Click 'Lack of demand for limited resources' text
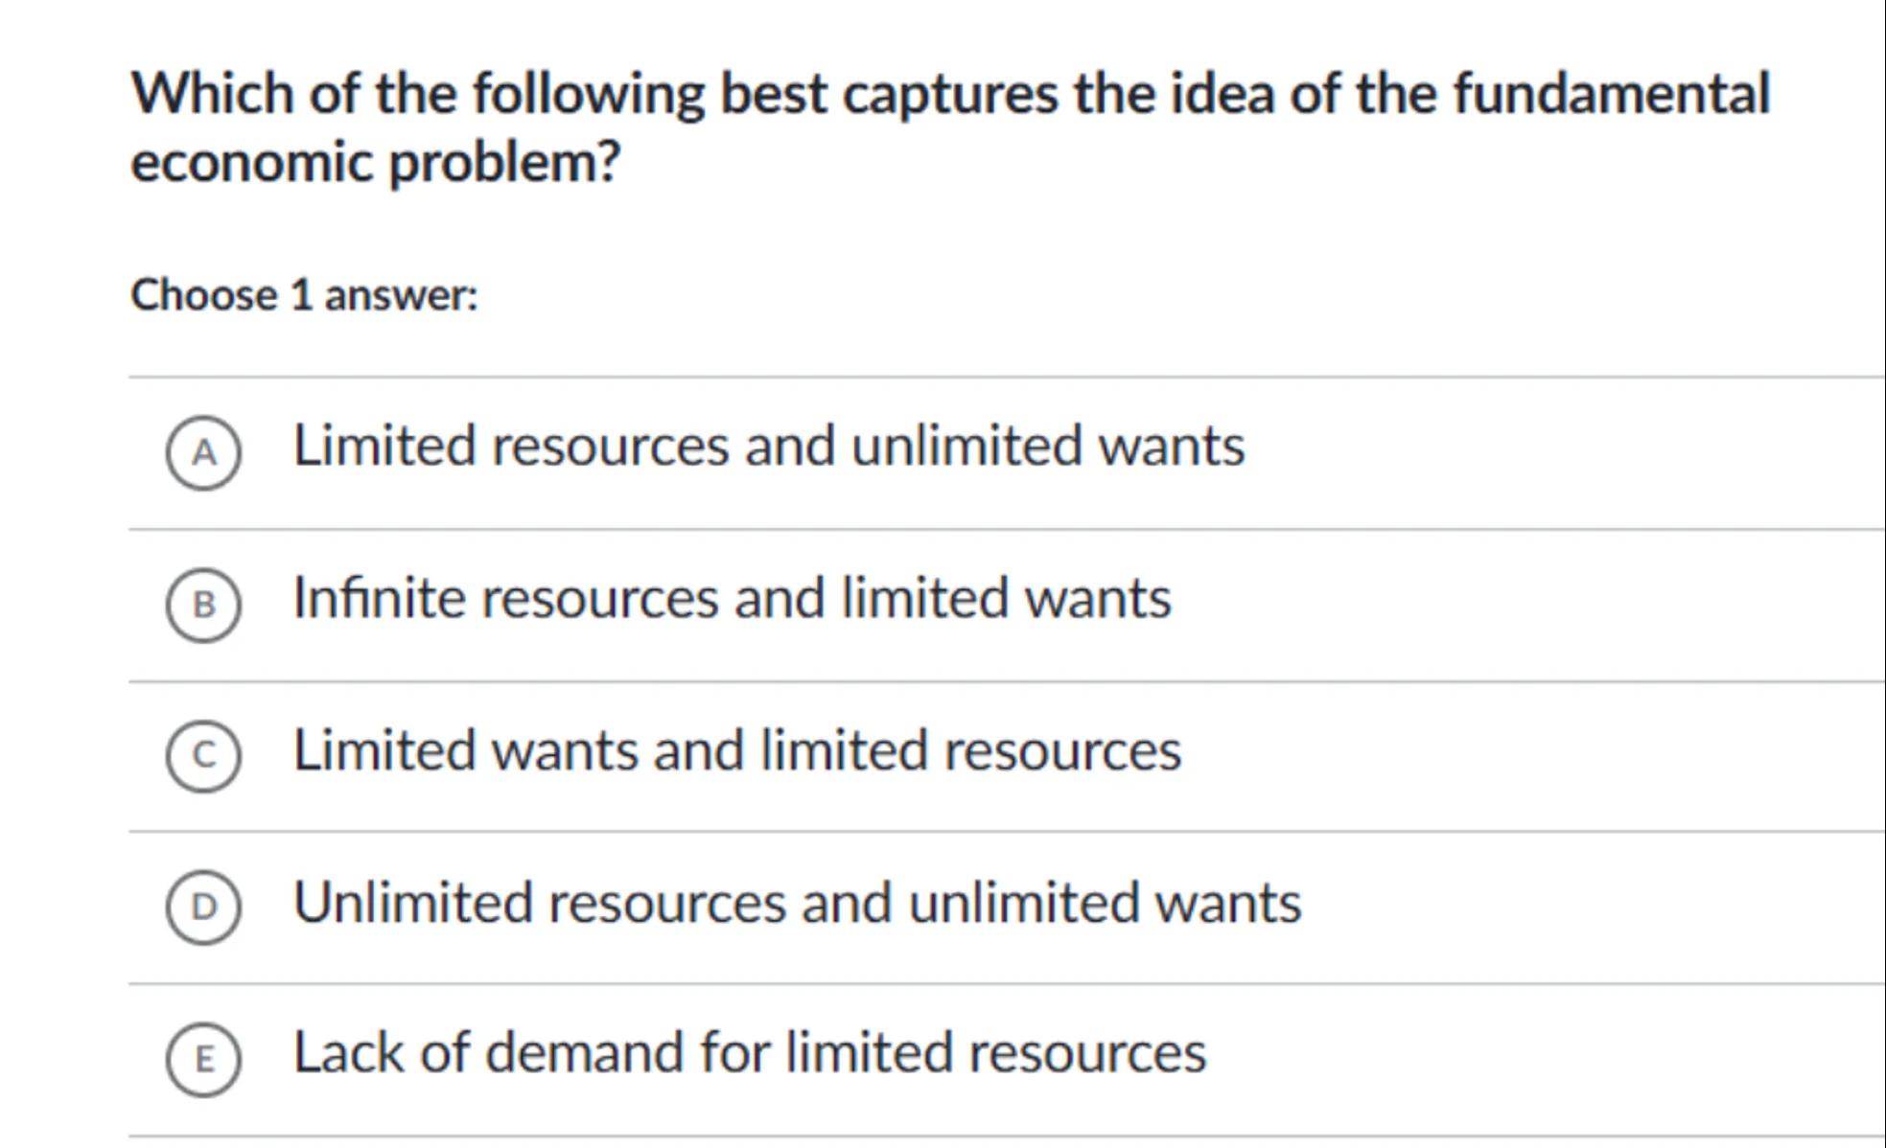The height and width of the screenshot is (1148, 1886). 749,1053
